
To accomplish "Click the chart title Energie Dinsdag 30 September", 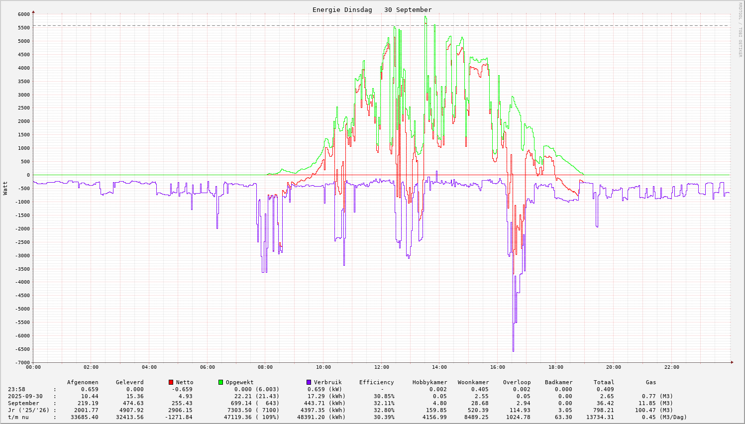I will (372, 10).
